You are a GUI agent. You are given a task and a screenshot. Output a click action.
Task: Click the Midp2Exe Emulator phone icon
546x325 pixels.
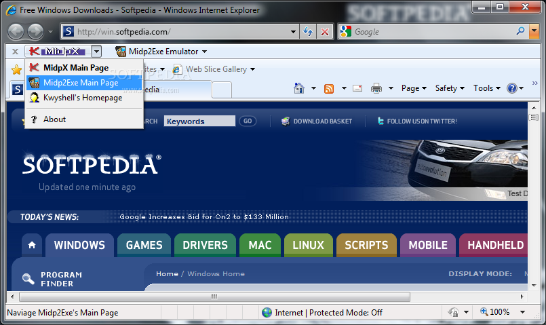coord(121,52)
